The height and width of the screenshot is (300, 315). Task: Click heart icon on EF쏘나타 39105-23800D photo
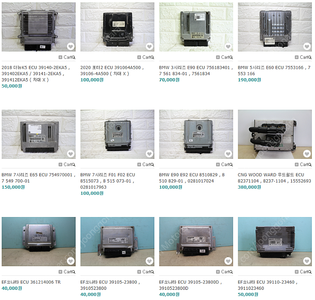pos(228,261)
